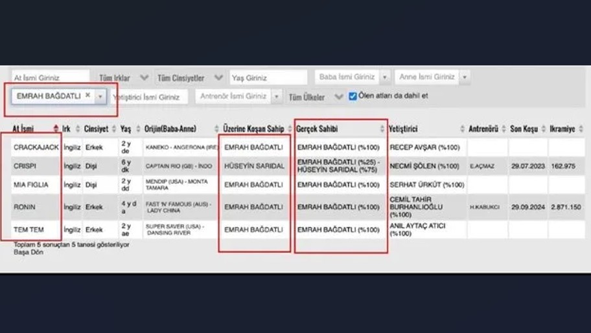591x333 pixels.
Task: Sort by Gerçek Sahibi column arrows
Action: click(x=382, y=129)
